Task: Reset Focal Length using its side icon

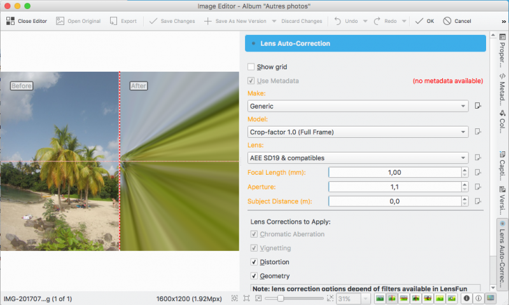Action: tap(478, 172)
